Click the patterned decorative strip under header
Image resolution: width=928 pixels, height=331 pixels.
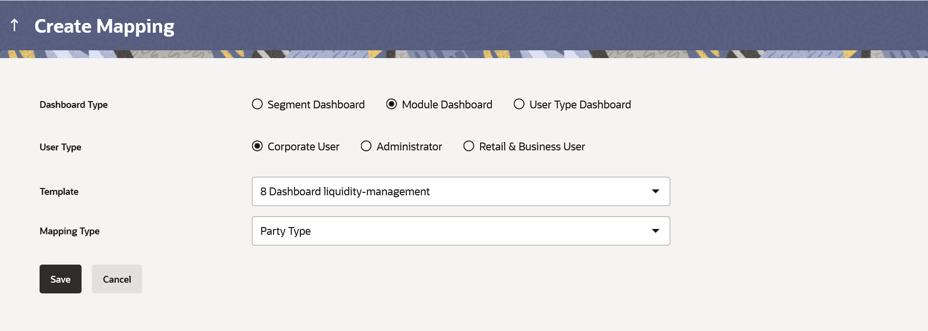(464, 54)
